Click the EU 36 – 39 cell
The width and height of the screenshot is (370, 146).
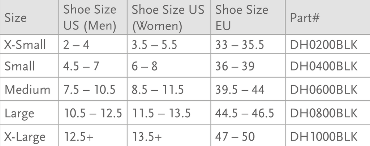point(235,66)
